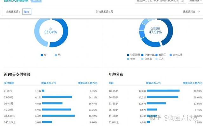Click the 30.94% share value

198,91
